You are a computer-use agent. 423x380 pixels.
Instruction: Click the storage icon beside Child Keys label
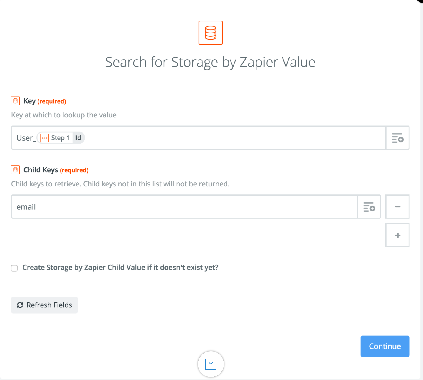click(16, 170)
